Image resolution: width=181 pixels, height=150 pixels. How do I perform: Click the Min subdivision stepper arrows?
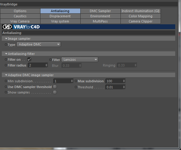click(x=72, y=81)
